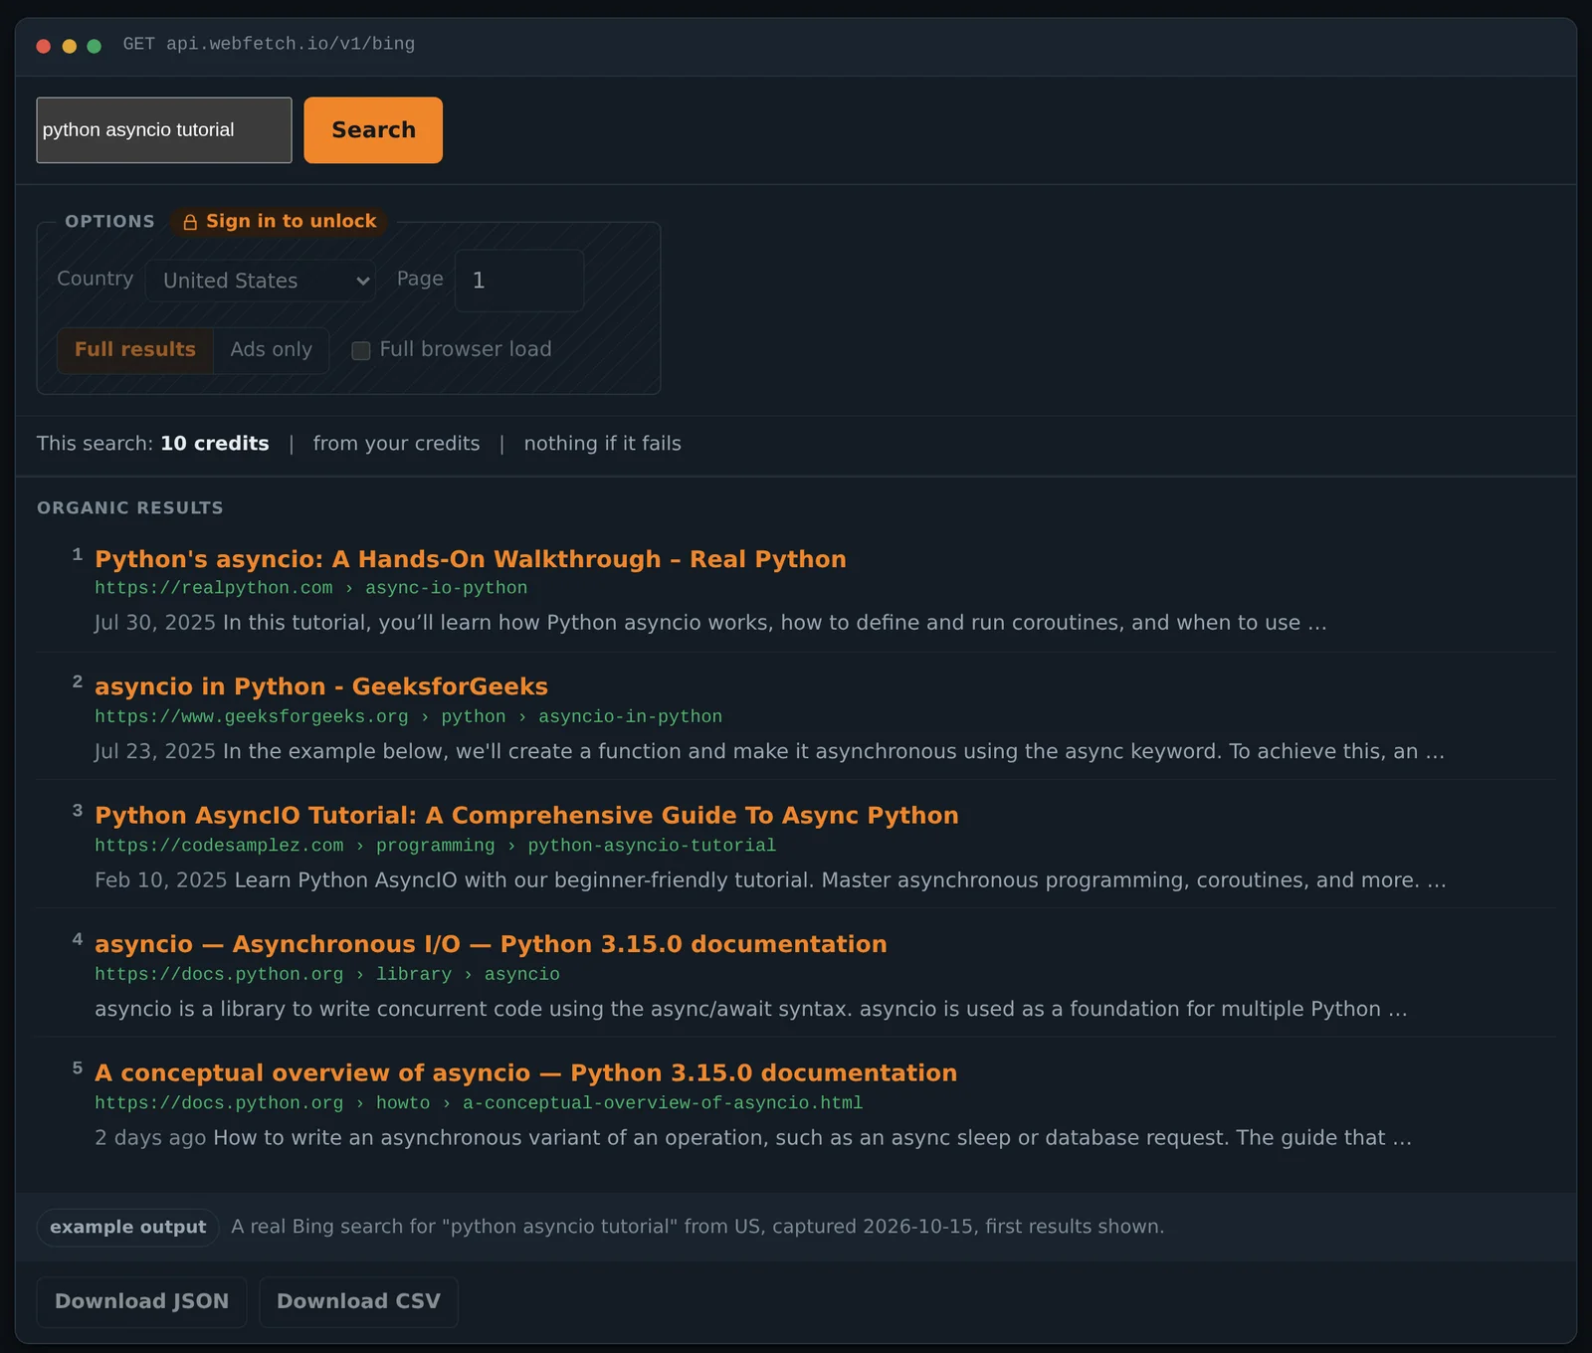
Task: Click the example output badge
Action: (128, 1228)
